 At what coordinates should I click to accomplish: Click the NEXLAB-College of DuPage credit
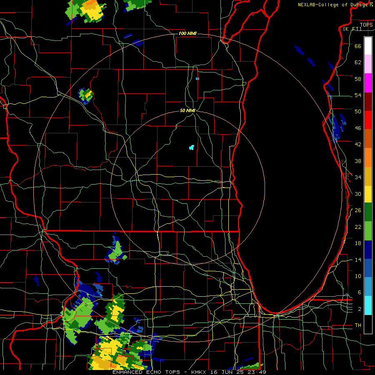(335, 5)
